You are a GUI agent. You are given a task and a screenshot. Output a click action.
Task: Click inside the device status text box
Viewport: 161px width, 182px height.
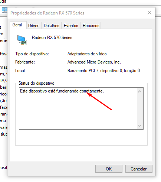click(x=78, y=108)
